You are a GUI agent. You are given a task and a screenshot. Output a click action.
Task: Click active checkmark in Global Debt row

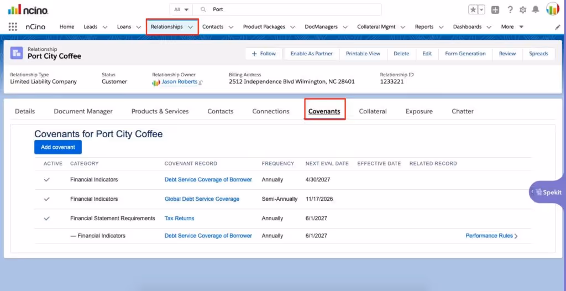(46, 199)
